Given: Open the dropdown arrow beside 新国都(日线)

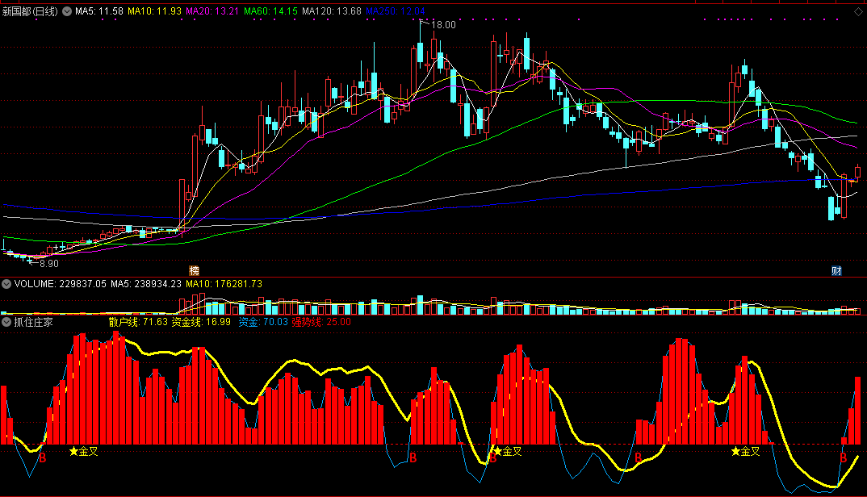Looking at the screenshot, I should (x=67, y=11).
